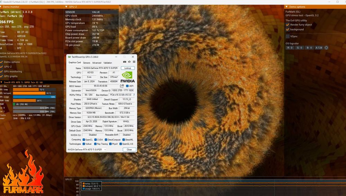Click the G: 0 color field
346x196 pixels.
point(299,48)
